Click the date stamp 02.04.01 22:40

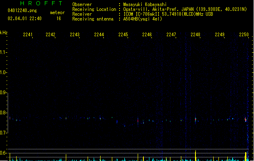[25, 19]
